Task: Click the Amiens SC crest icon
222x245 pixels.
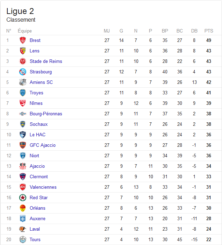Action: pyautogui.click(x=23, y=82)
